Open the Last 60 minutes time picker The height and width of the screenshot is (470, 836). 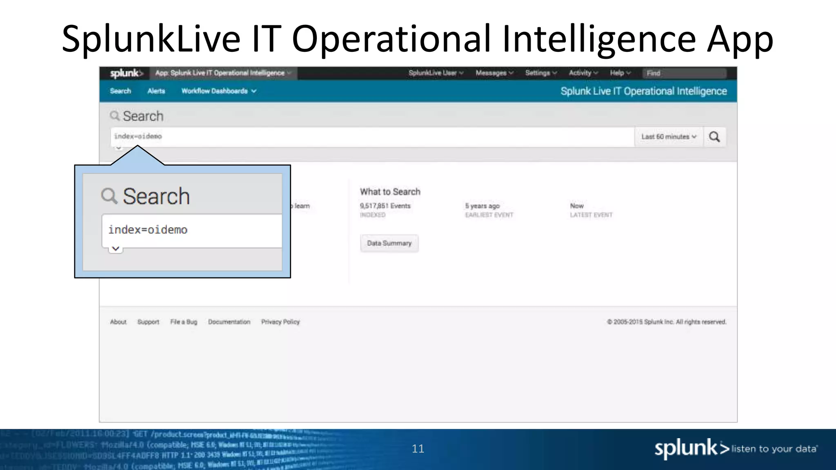(669, 137)
